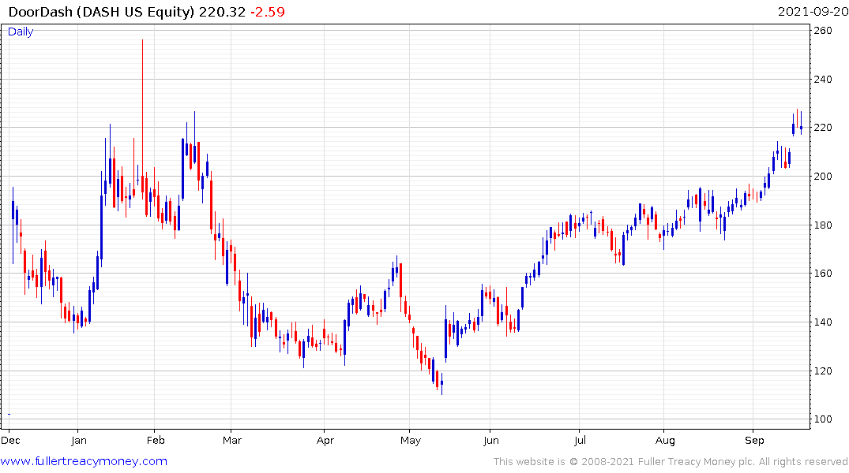Click the tall red late-January spike candle
Viewport: 849px width, 473px height.
142,119
